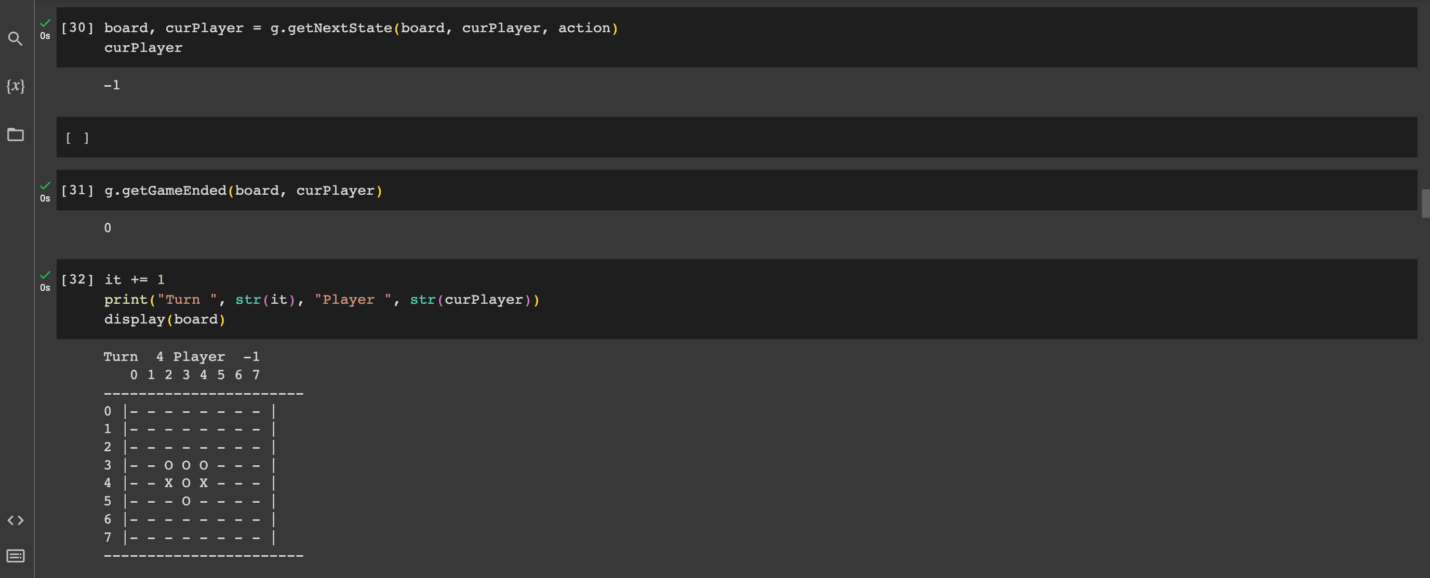Screen dimensions: 1430x578
Task: Click empty board row 0
Action: point(190,411)
